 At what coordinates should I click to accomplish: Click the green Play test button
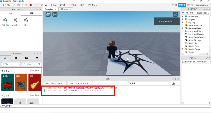(x=27, y=5)
